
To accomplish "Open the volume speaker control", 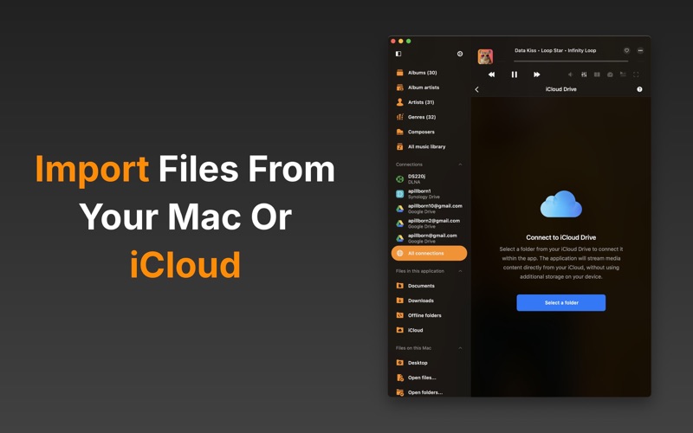I will [x=571, y=74].
